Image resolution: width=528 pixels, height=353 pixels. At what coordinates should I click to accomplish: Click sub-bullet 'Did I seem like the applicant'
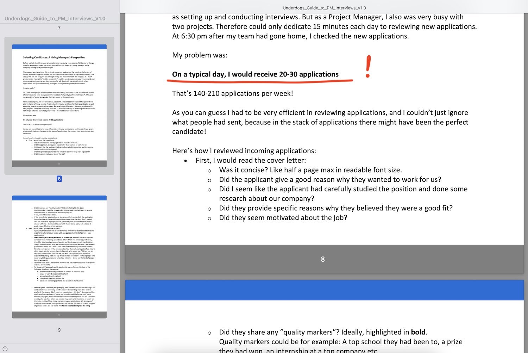pos(343,189)
